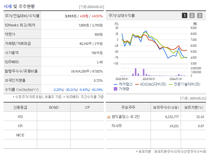Click the purple 거래량 legend square
Image resolution: width=209 pixels, height=156 pixels.
116,89
